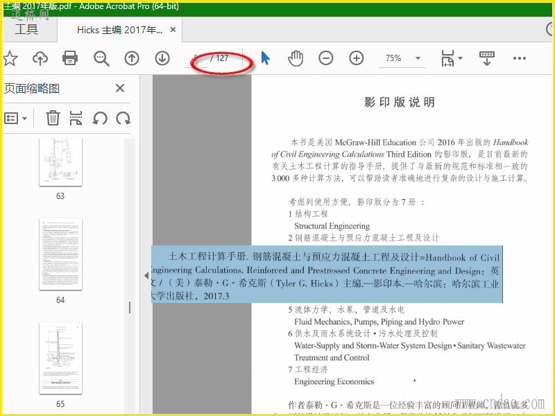The height and width of the screenshot is (416, 555).
Task: Activate the hand pan tool
Action: (296, 58)
